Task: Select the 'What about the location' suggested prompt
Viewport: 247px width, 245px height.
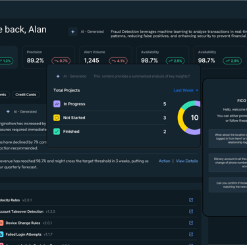Action: (228, 138)
